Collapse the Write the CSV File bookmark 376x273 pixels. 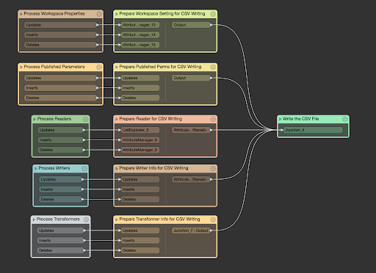point(280,119)
